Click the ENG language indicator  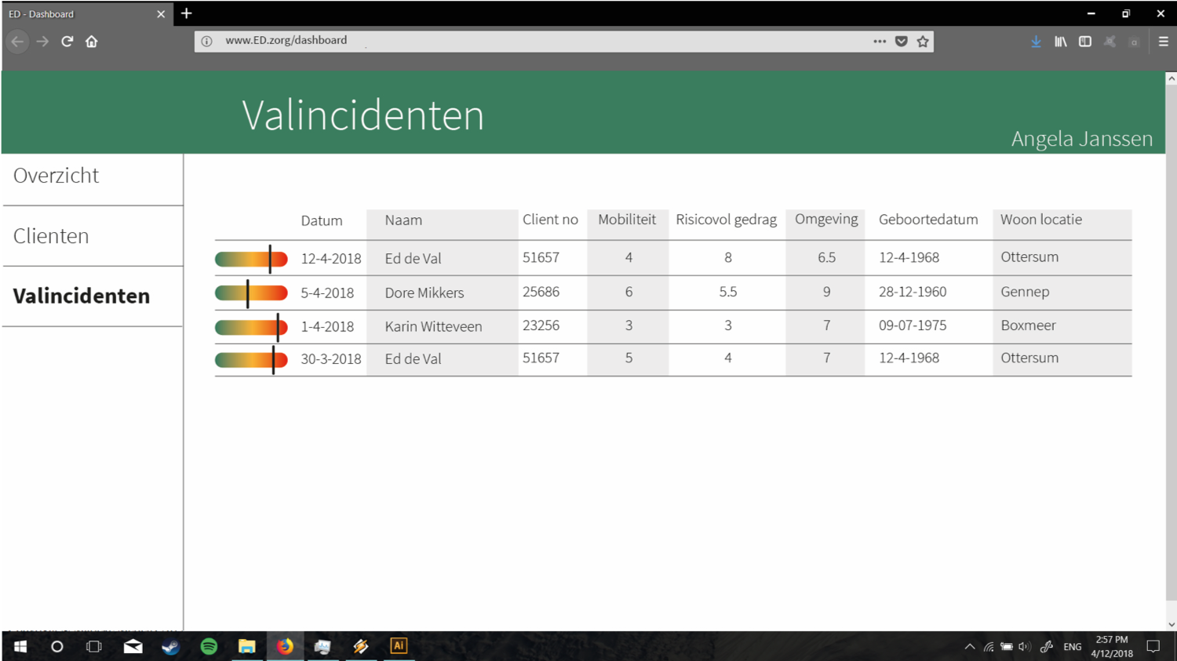coord(1073,647)
